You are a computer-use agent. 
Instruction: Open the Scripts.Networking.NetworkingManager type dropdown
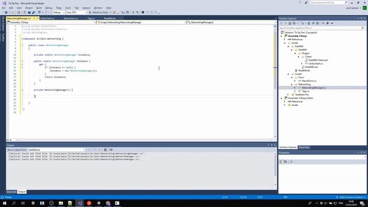pos(141,22)
